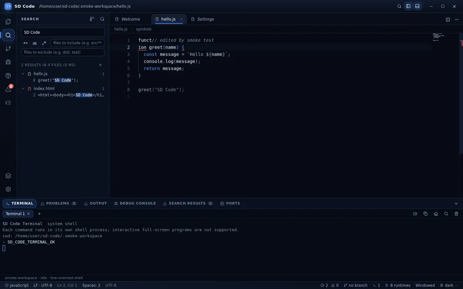The width and height of the screenshot is (463, 289).
Task: Toggle Match Case search option
Action: pyautogui.click(x=25, y=43)
